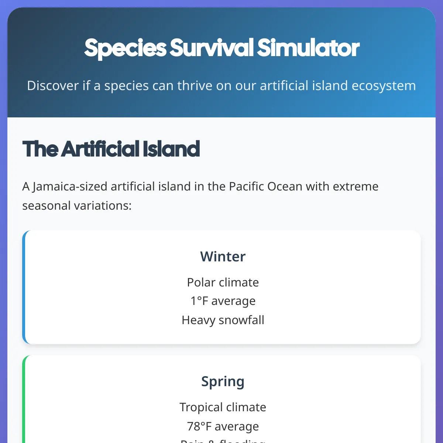Viewport: 443px width, 443px height.
Task: Select the Spring card heading
Action: [x=223, y=381]
